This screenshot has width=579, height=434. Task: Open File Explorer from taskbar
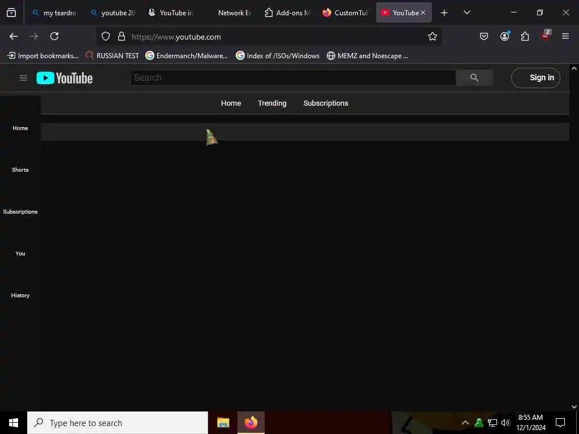click(223, 423)
